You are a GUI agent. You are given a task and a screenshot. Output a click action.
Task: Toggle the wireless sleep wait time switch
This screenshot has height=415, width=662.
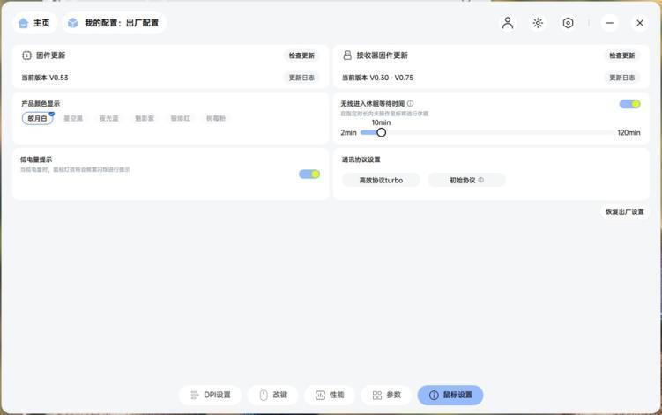(630, 104)
